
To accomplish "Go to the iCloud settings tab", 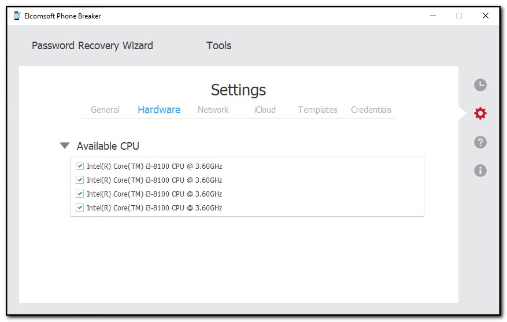I will tap(265, 110).
